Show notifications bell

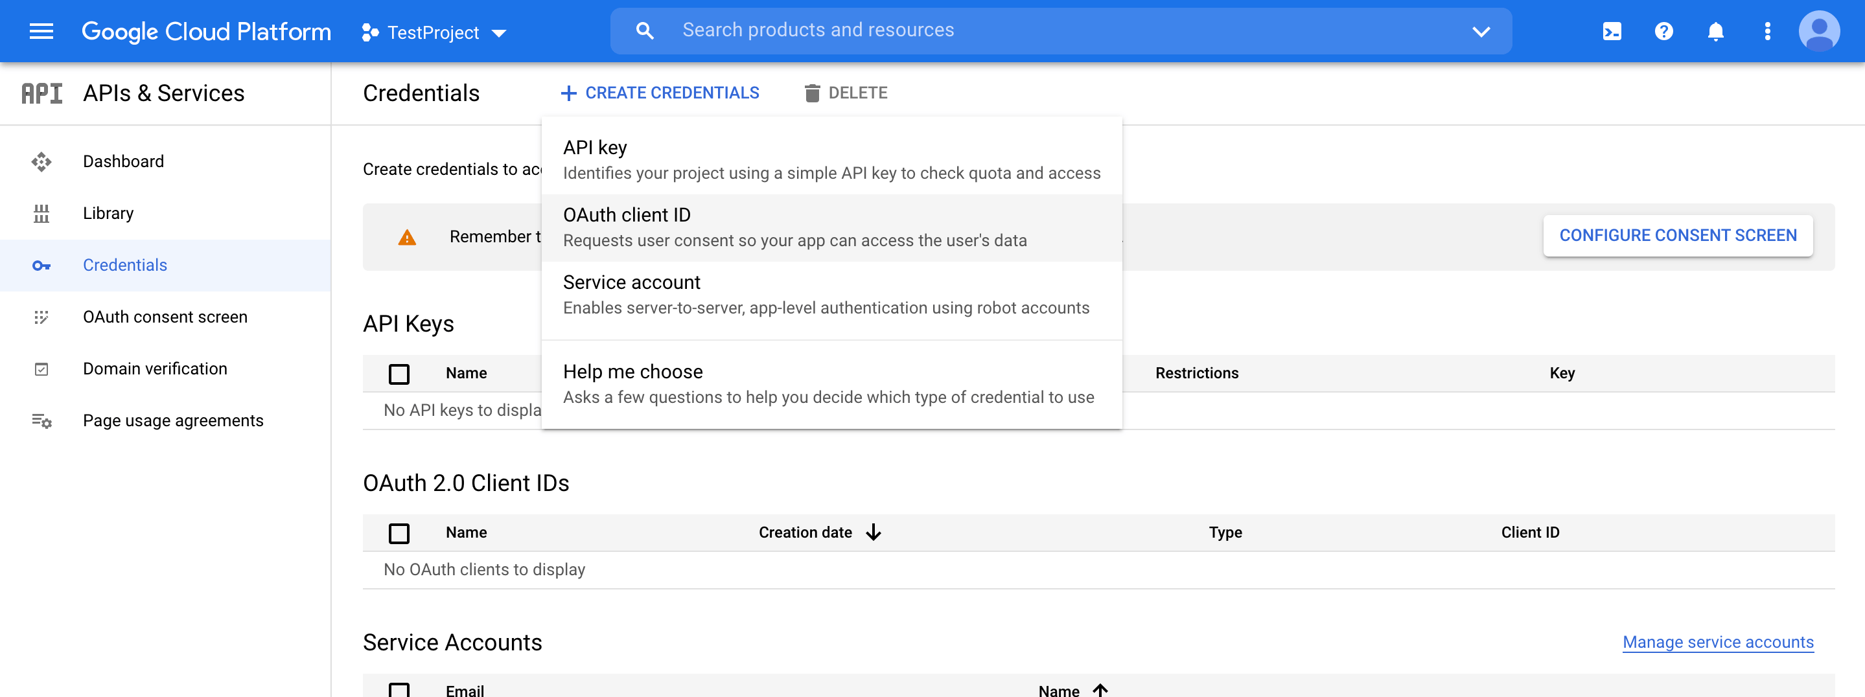point(1715,31)
